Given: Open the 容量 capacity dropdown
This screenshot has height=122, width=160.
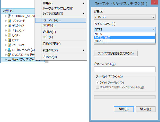Looking at the screenshot, I should (x=124, y=17).
